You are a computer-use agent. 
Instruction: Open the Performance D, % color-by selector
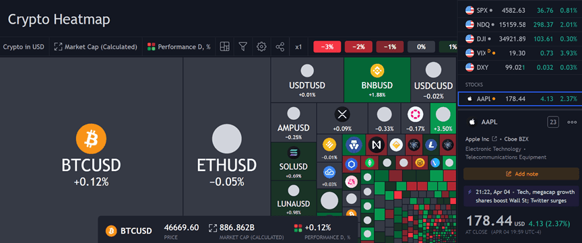[x=179, y=46]
